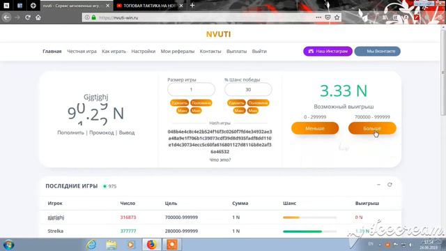Screen dimensions: 446x251
Task: Click Мин under Размер игры
Action: click(196, 110)
